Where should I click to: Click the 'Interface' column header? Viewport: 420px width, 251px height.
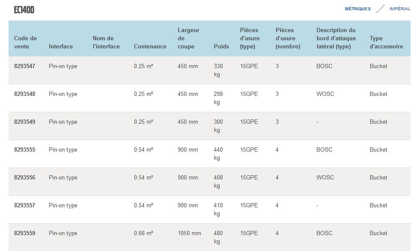(x=61, y=46)
